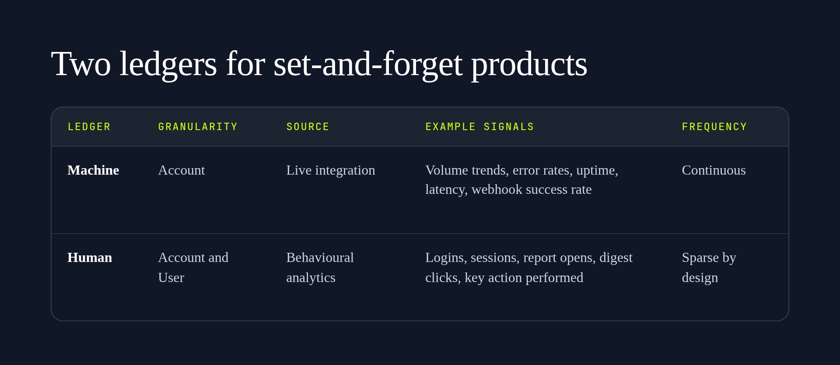Click the Live integration source cell
Image resolution: width=840 pixels, height=365 pixels.
(x=330, y=170)
